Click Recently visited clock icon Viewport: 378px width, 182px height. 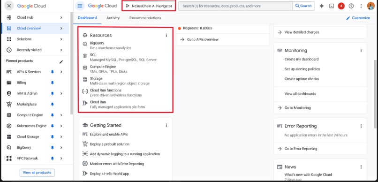[9, 50]
